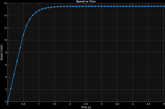Pick the data point marker at the origin
165x109 pixels.
pos(8,102)
